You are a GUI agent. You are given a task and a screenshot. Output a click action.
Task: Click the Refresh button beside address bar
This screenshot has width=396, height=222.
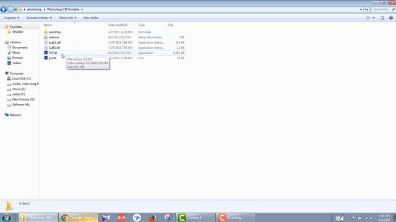tap(366, 10)
